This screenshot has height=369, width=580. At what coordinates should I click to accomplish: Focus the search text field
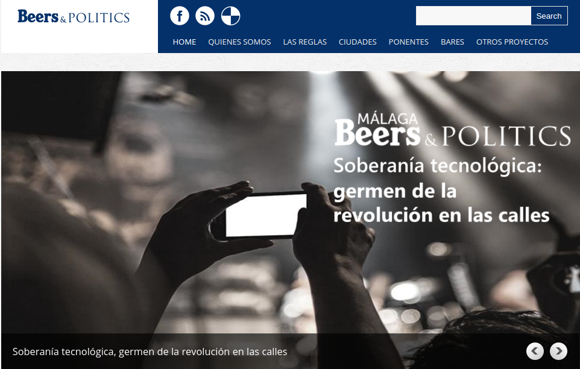(x=473, y=16)
